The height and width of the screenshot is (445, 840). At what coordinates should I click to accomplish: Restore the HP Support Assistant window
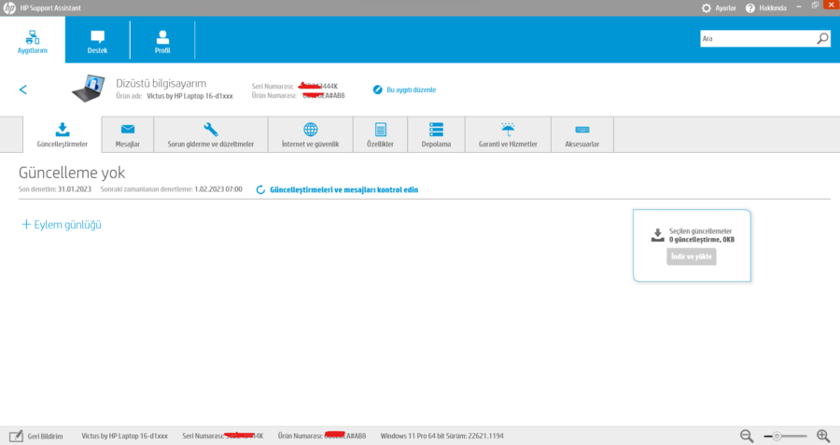[x=815, y=6]
